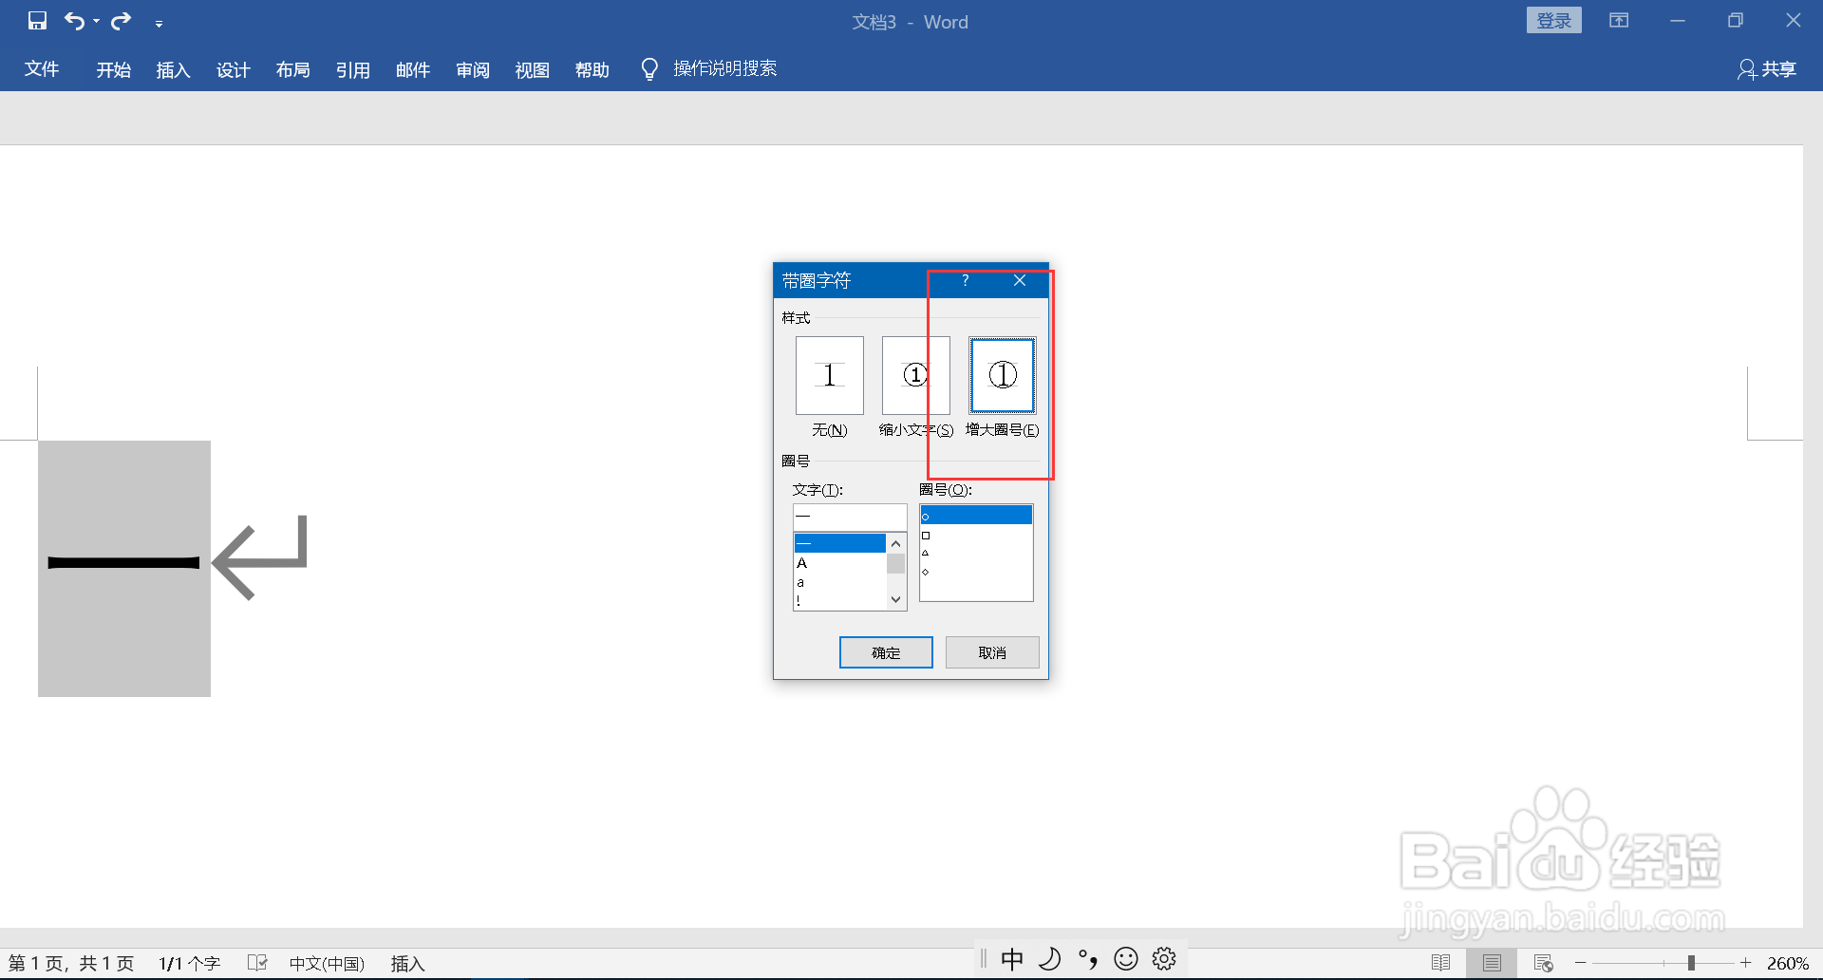Image resolution: width=1823 pixels, height=980 pixels.
Task: Click the 共享 share button
Action: pyautogui.click(x=1767, y=69)
